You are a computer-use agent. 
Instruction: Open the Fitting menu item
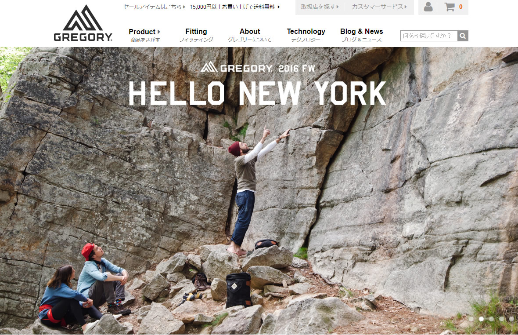[196, 35]
